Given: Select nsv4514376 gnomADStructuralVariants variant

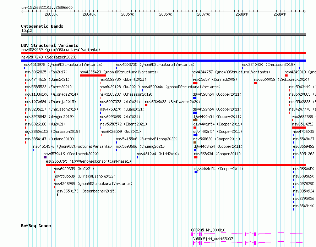Looking at the screenshot, I should [72, 146].
